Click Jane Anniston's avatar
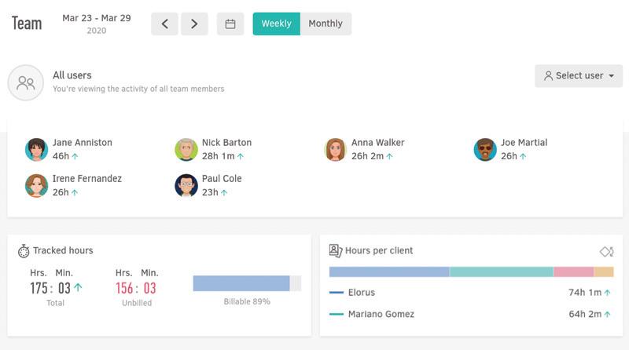629x350 pixels. pyautogui.click(x=36, y=149)
